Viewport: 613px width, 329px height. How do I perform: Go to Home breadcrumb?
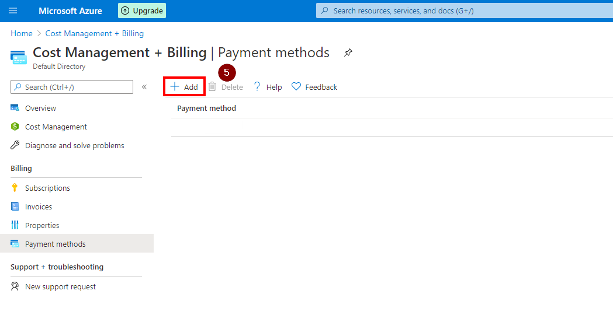(x=22, y=34)
